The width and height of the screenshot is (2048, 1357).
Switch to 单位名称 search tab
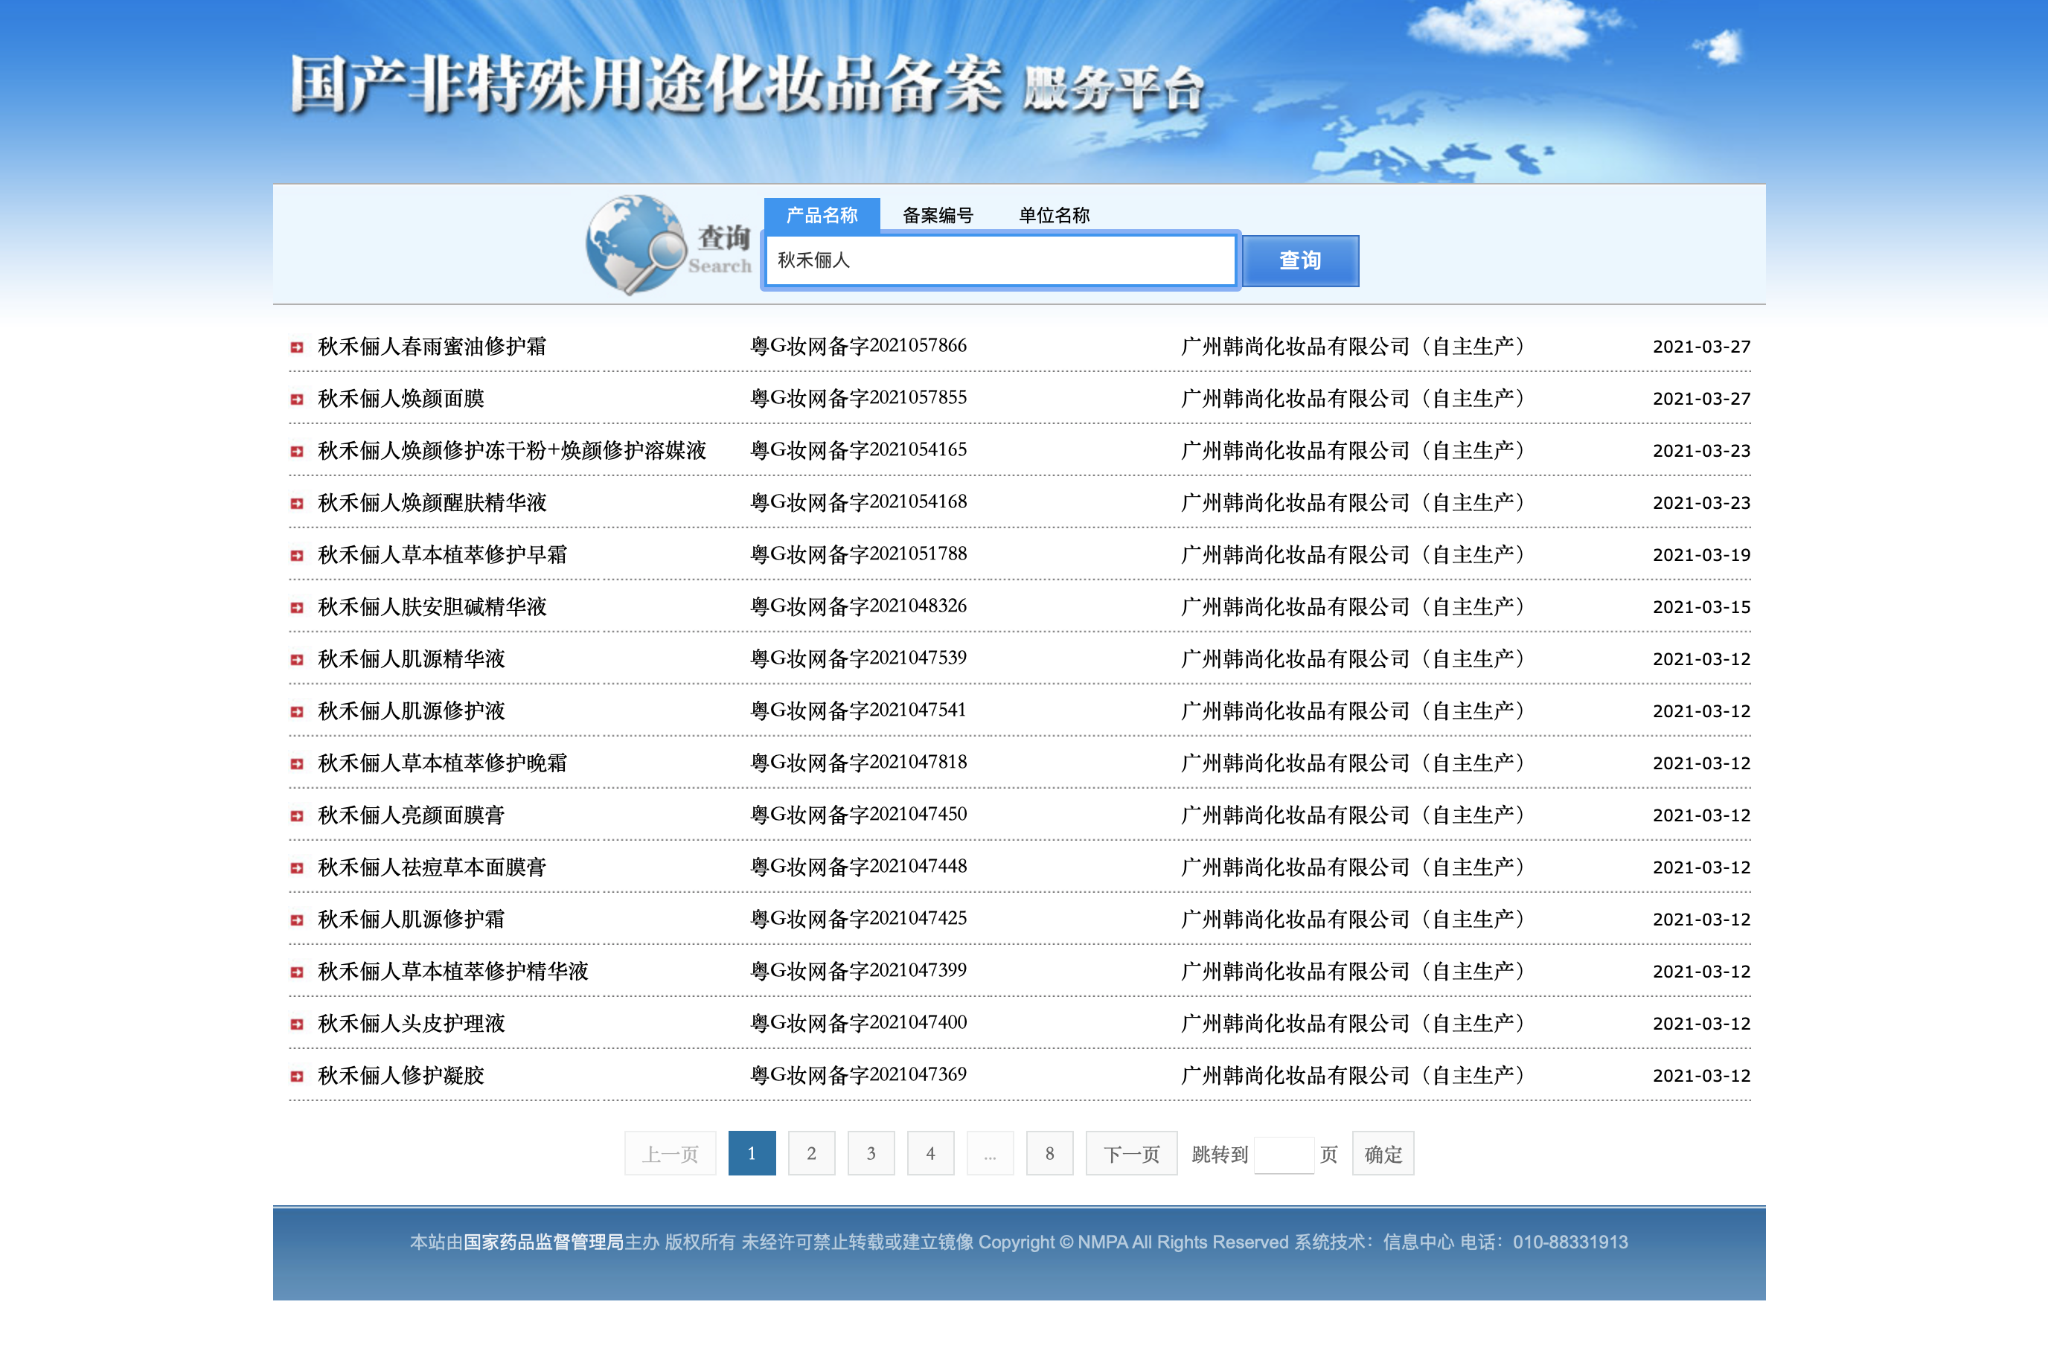(x=1054, y=216)
